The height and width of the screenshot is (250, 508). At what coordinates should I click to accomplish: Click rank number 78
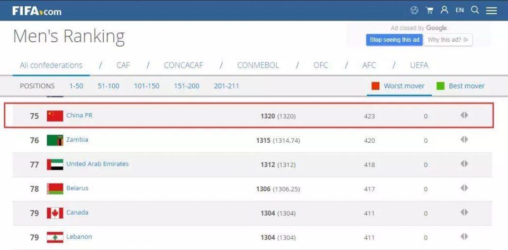[x=34, y=189]
